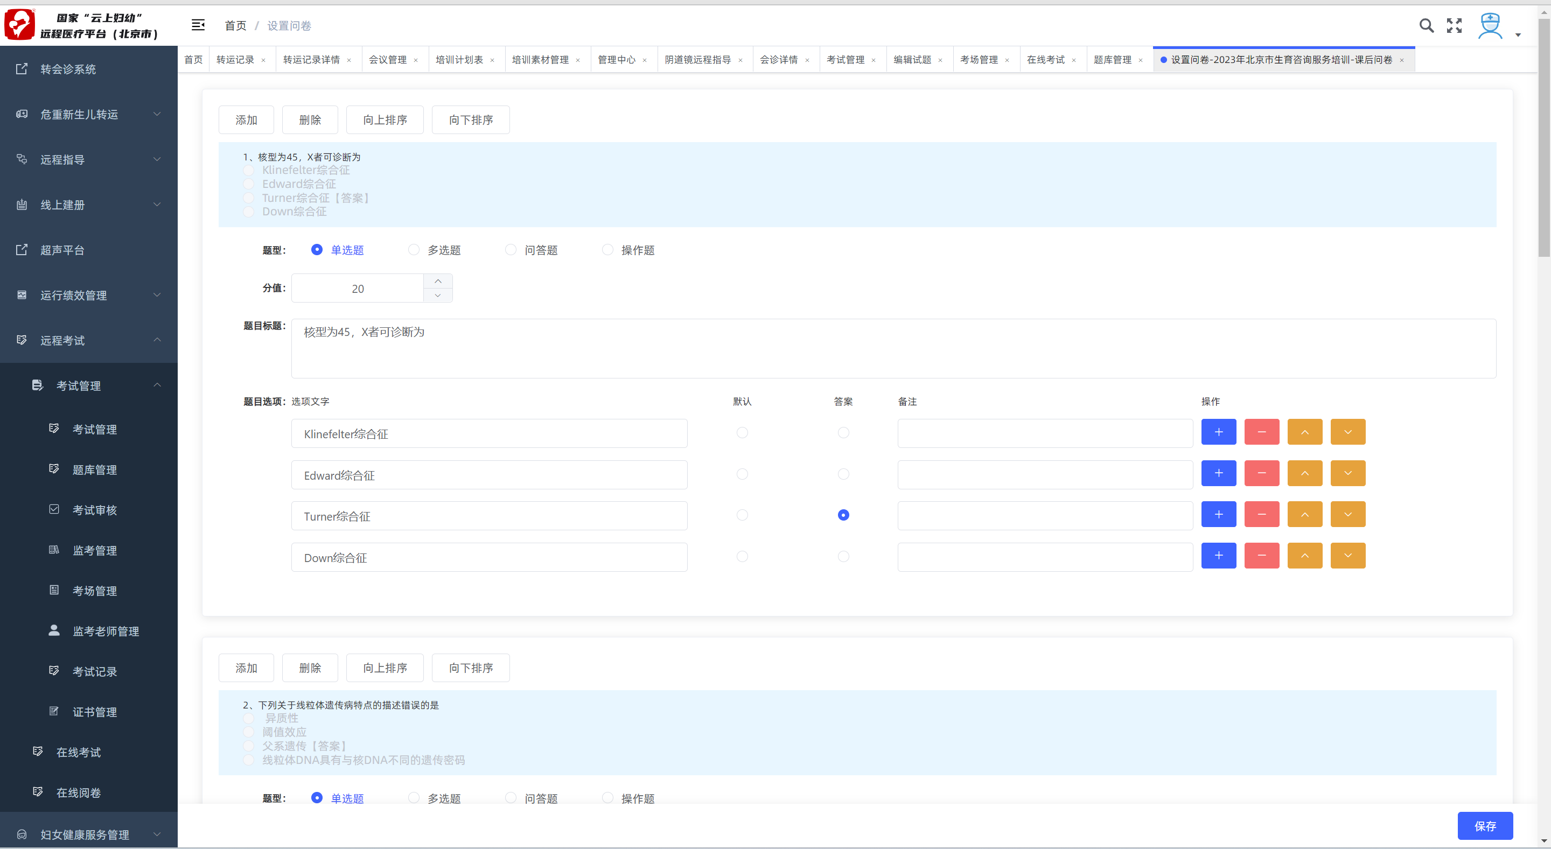The height and width of the screenshot is (849, 1551).
Task: Select 多选题 type for question 2
Action: point(414,797)
